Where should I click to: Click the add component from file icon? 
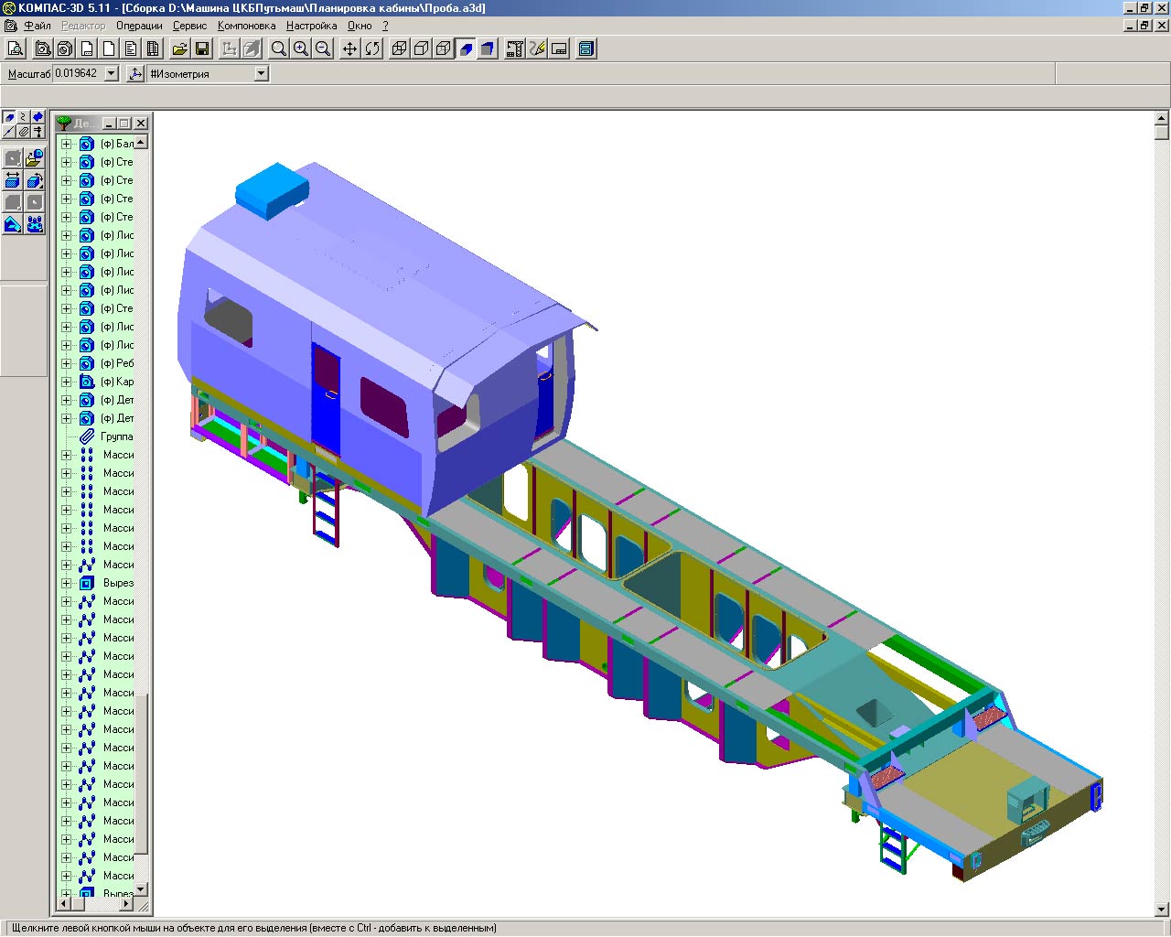35,157
